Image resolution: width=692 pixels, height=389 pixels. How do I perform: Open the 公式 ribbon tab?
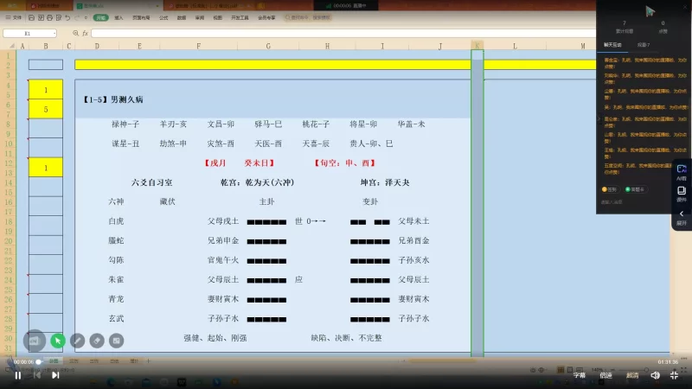click(163, 17)
